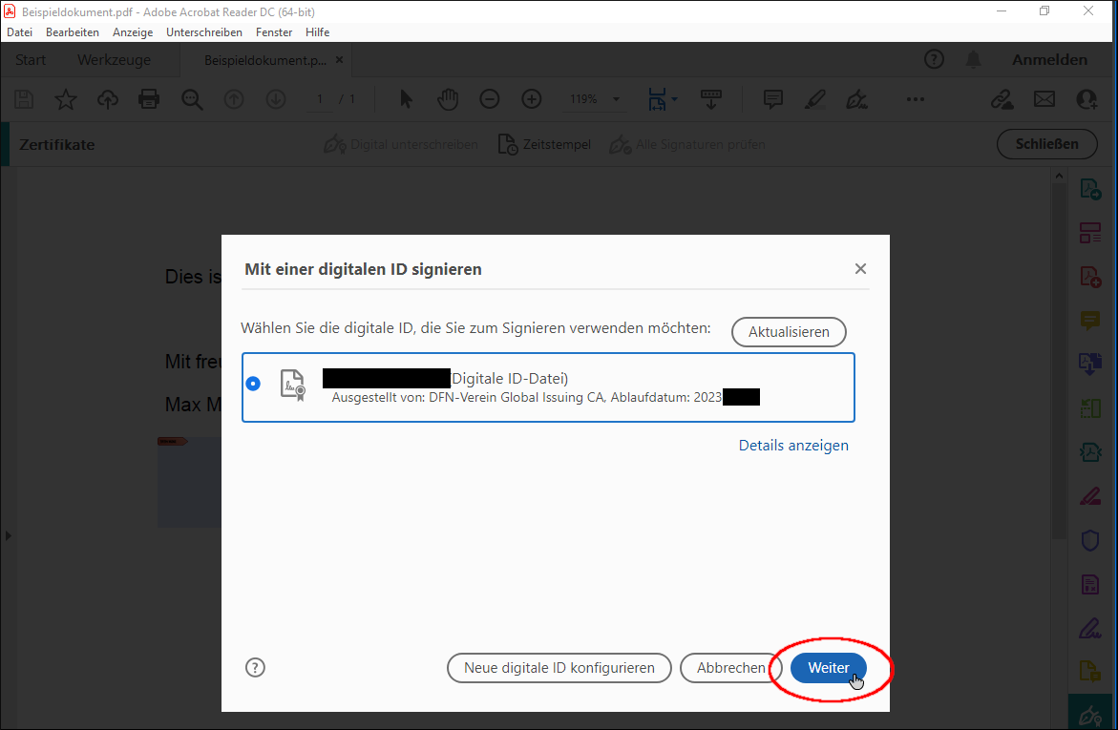Viewport: 1118px width, 730px height.
Task: Select the digital ID radio button
Action: [253, 384]
